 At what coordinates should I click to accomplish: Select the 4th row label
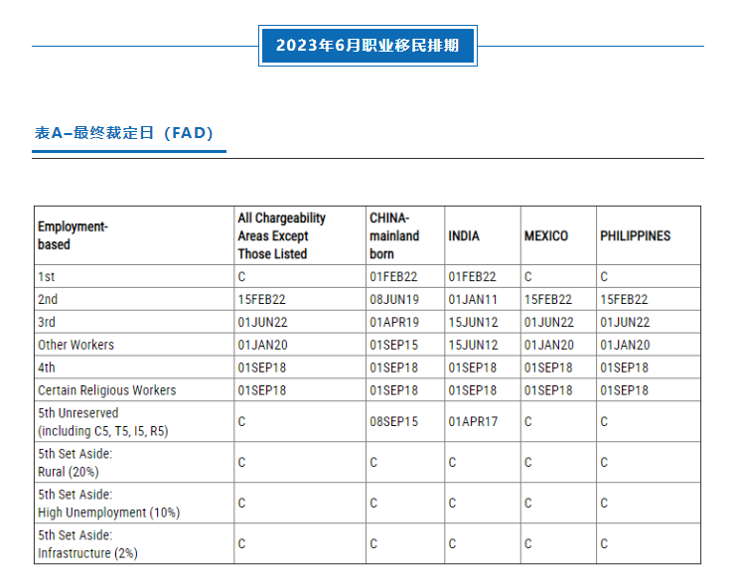pyautogui.click(x=47, y=367)
